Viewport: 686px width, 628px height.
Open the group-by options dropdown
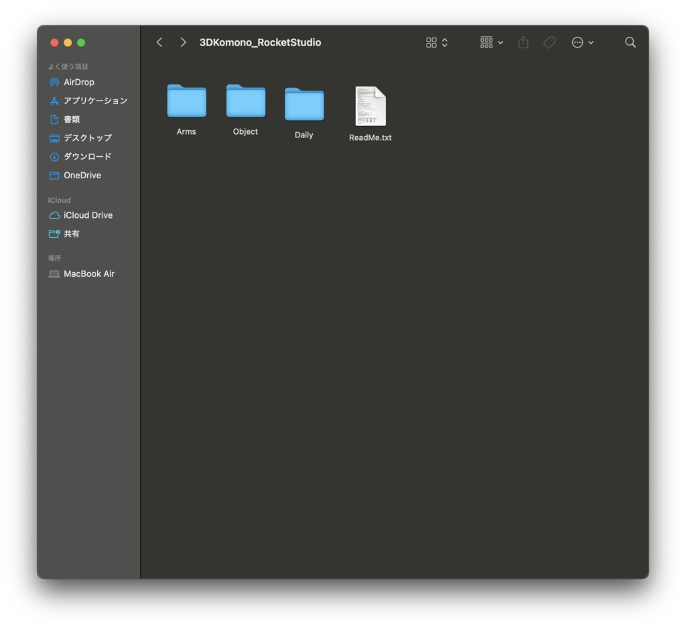(491, 42)
